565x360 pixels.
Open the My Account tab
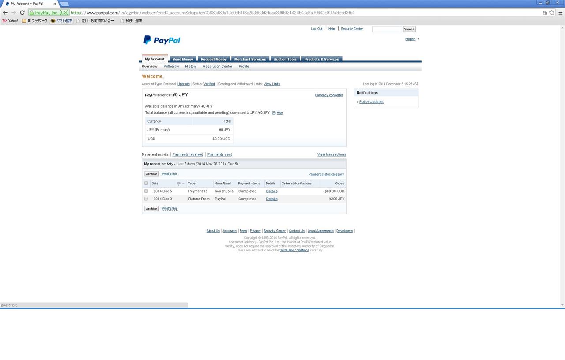154,59
